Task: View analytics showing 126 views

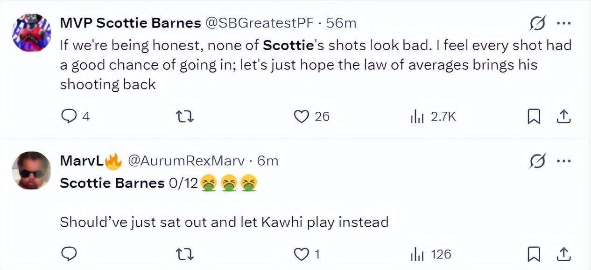Action: 417,254
